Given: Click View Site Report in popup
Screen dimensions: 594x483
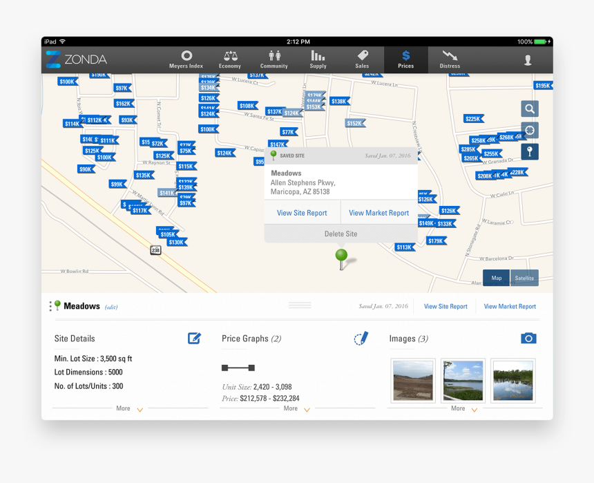Looking at the screenshot, I should coord(302,213).
